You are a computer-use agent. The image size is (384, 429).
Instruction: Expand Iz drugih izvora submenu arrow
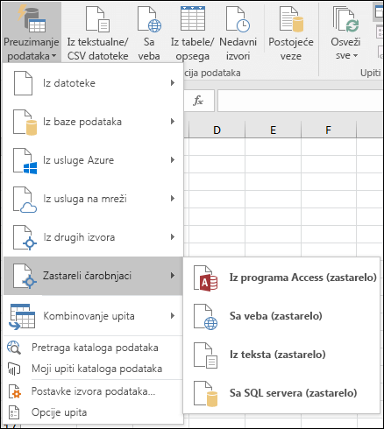[x=173, y=237]
